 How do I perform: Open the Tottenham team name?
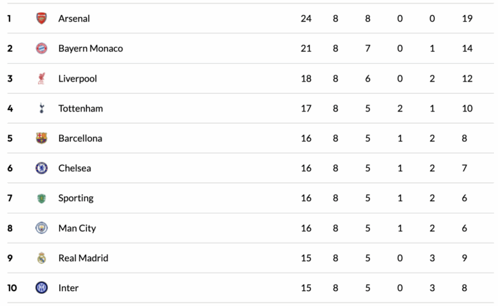(x=81, y=108)
